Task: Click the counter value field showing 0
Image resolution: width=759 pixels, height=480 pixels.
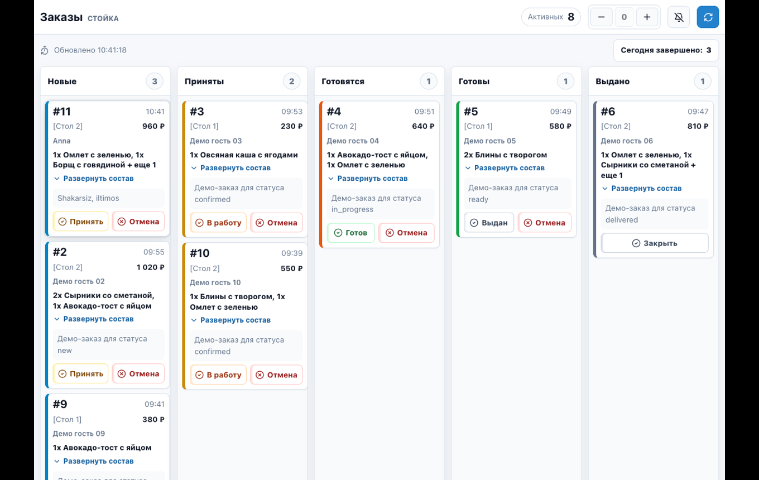Action: tap(624, 17)
